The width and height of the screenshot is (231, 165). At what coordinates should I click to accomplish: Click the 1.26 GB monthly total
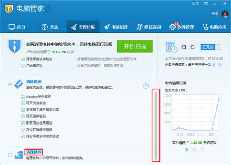point(196,143)
